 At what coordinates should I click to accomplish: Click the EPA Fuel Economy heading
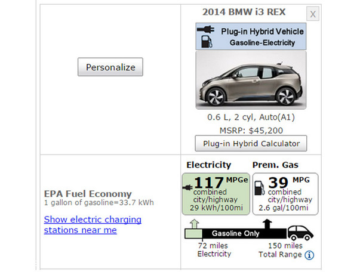click(88, 193)
